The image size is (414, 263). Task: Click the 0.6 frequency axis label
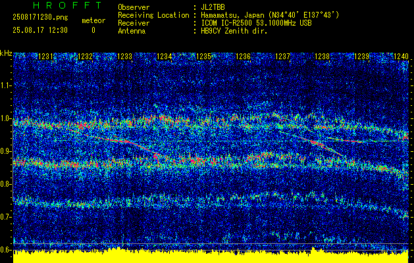(x=6, y=250)
